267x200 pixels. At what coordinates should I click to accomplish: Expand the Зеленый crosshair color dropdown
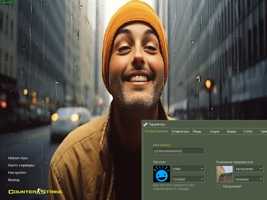pos(249,179)
